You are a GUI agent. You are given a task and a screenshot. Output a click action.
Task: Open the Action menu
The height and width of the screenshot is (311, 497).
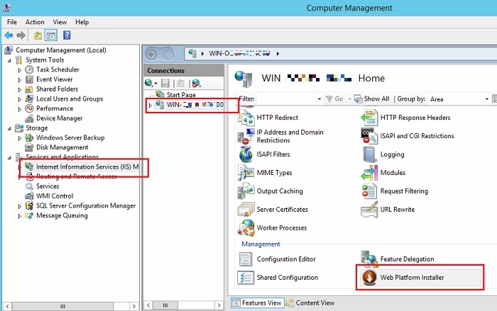coord(35,22)
